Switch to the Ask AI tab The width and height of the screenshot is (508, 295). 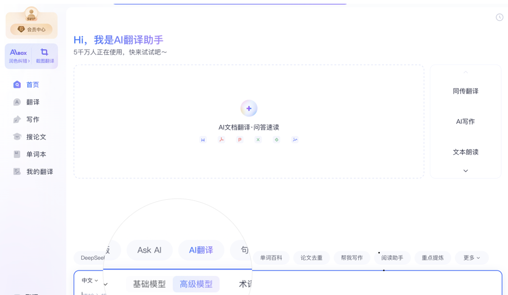(149, 250)
